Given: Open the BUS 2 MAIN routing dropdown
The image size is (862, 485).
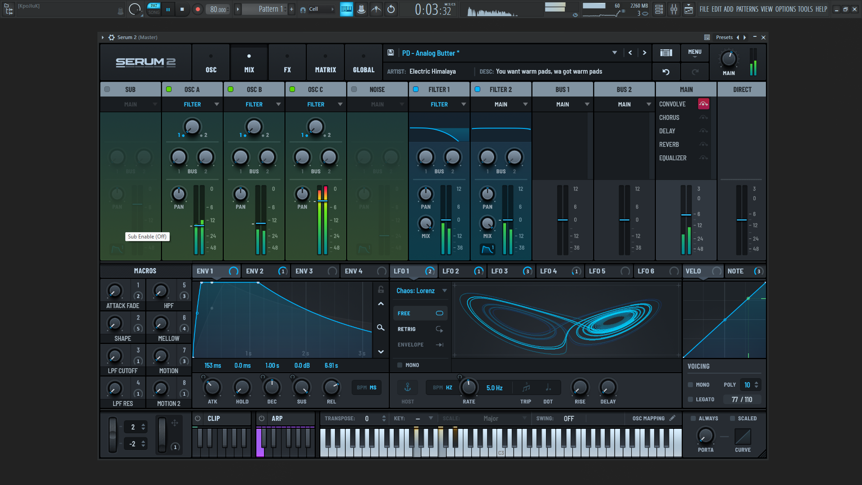Looking at the screenshot, I should (625, 104).
